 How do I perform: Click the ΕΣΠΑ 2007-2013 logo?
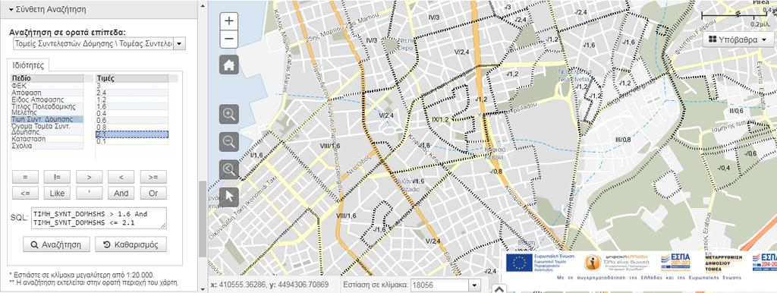[675, 262]
